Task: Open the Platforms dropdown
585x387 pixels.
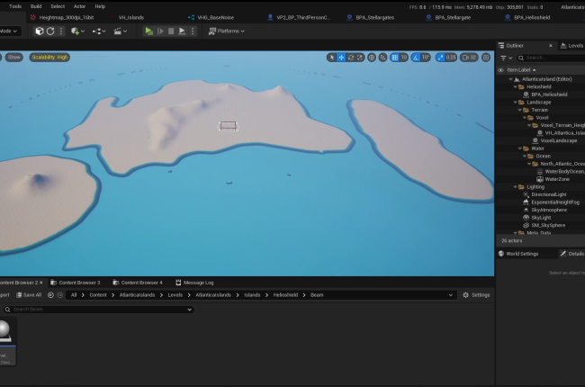Action: (x=227, y=31)
